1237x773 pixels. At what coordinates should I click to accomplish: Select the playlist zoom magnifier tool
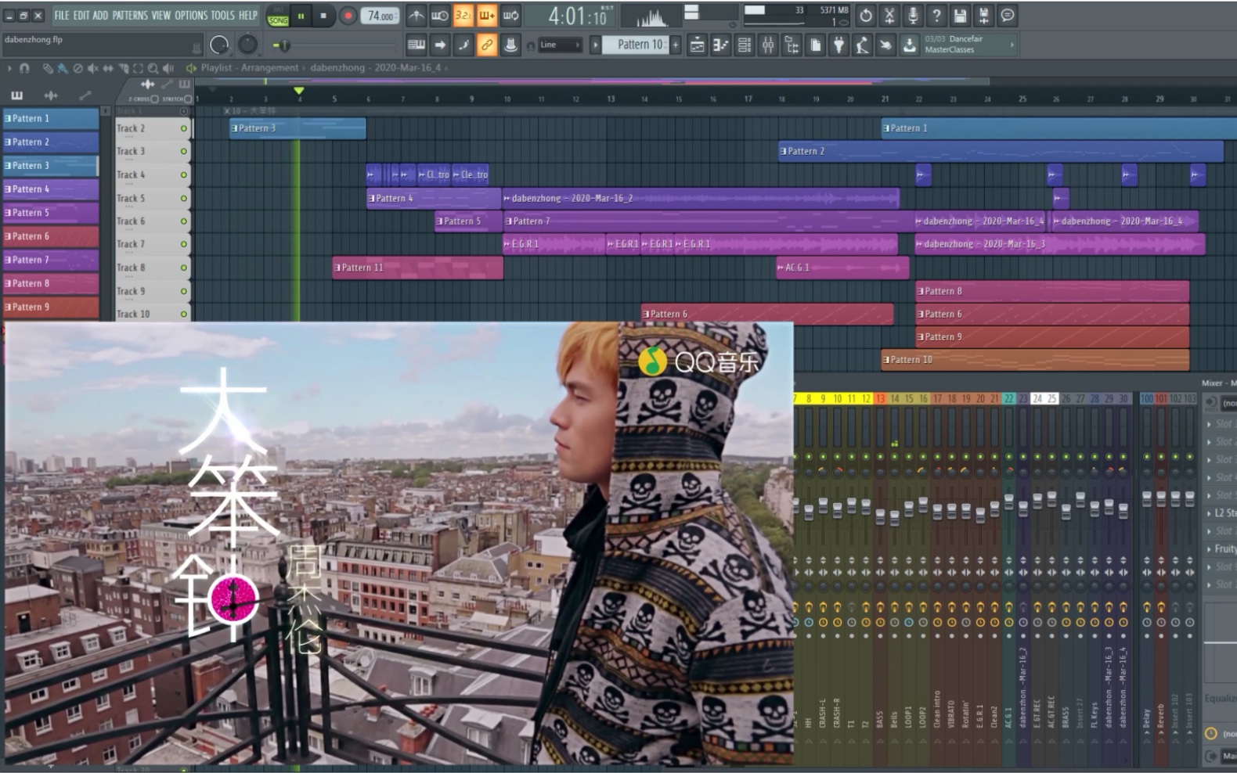click(x=153, y=68)
